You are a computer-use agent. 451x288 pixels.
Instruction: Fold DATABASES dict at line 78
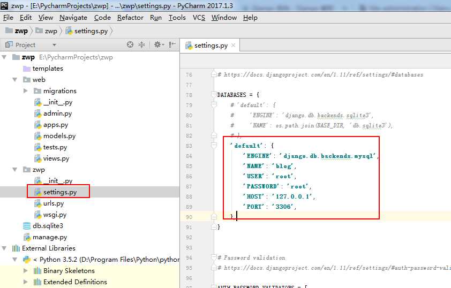214,95
